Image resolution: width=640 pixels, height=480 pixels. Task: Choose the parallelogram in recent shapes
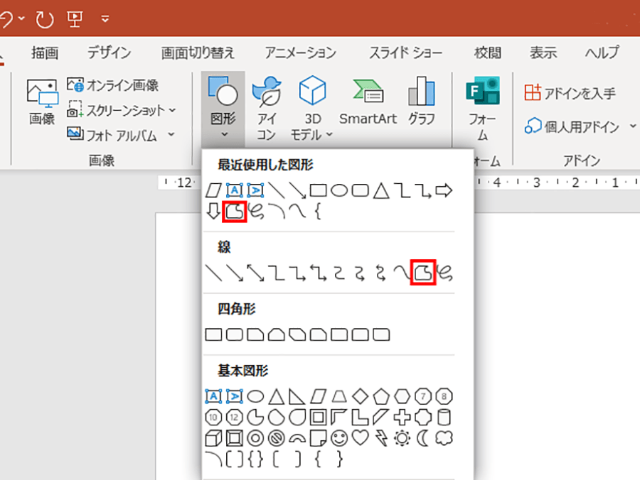[213, 190]
